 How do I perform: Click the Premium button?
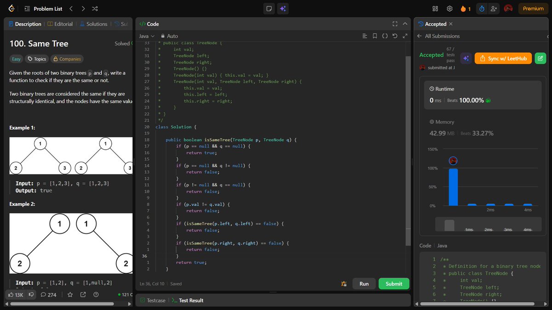[533, 8]
